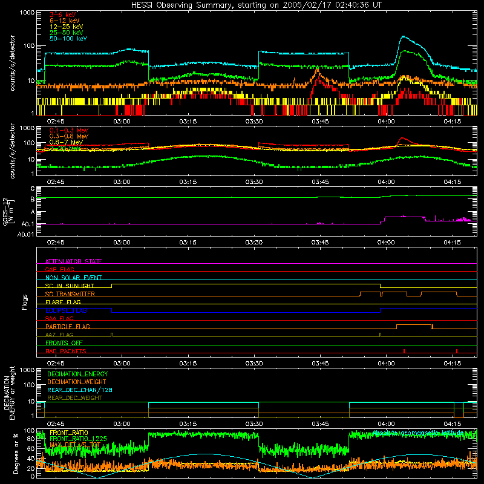Click the FRONT_RATIO legend label
This screenshot has width=484, height=484.
(x=69, y=433)
